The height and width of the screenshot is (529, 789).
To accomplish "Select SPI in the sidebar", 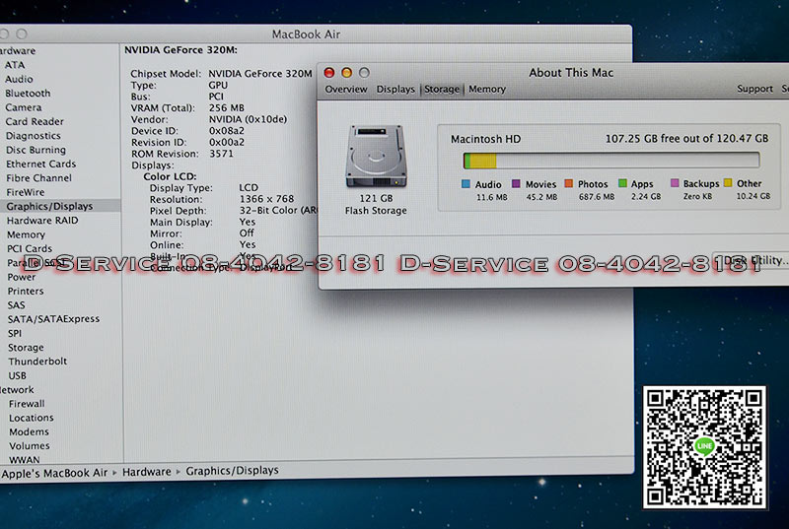I will [x=15, y=333].
